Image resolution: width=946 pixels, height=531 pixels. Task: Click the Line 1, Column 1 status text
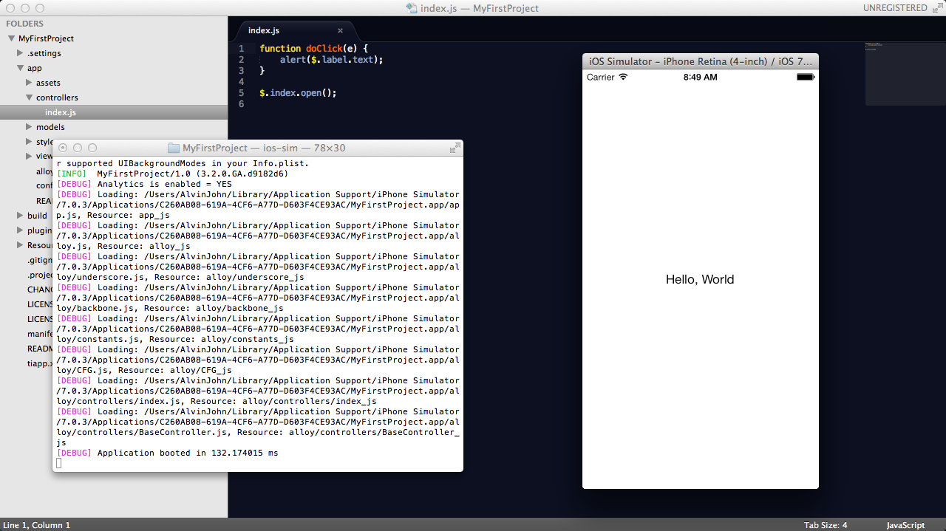(37, 525)
